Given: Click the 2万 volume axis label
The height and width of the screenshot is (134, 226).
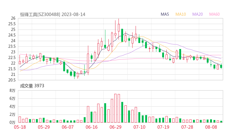Looking at the screenshot, I should pyautogui.click(x=13, y=115).
